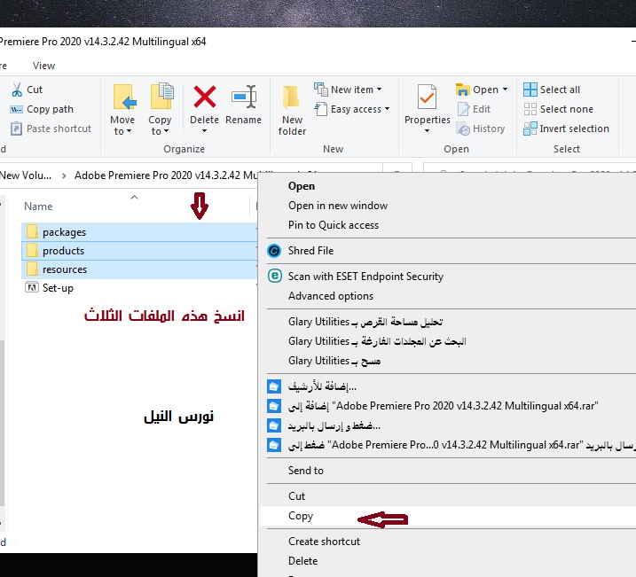Click the Rename icon in Organize group
Viewport: 636px width, 577px height.
243,97
